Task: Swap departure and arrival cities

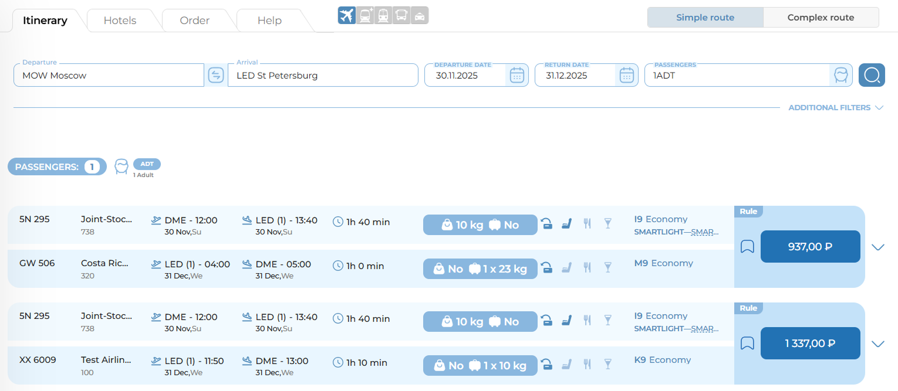Action: pyautogui.click(x=216, y=75)
